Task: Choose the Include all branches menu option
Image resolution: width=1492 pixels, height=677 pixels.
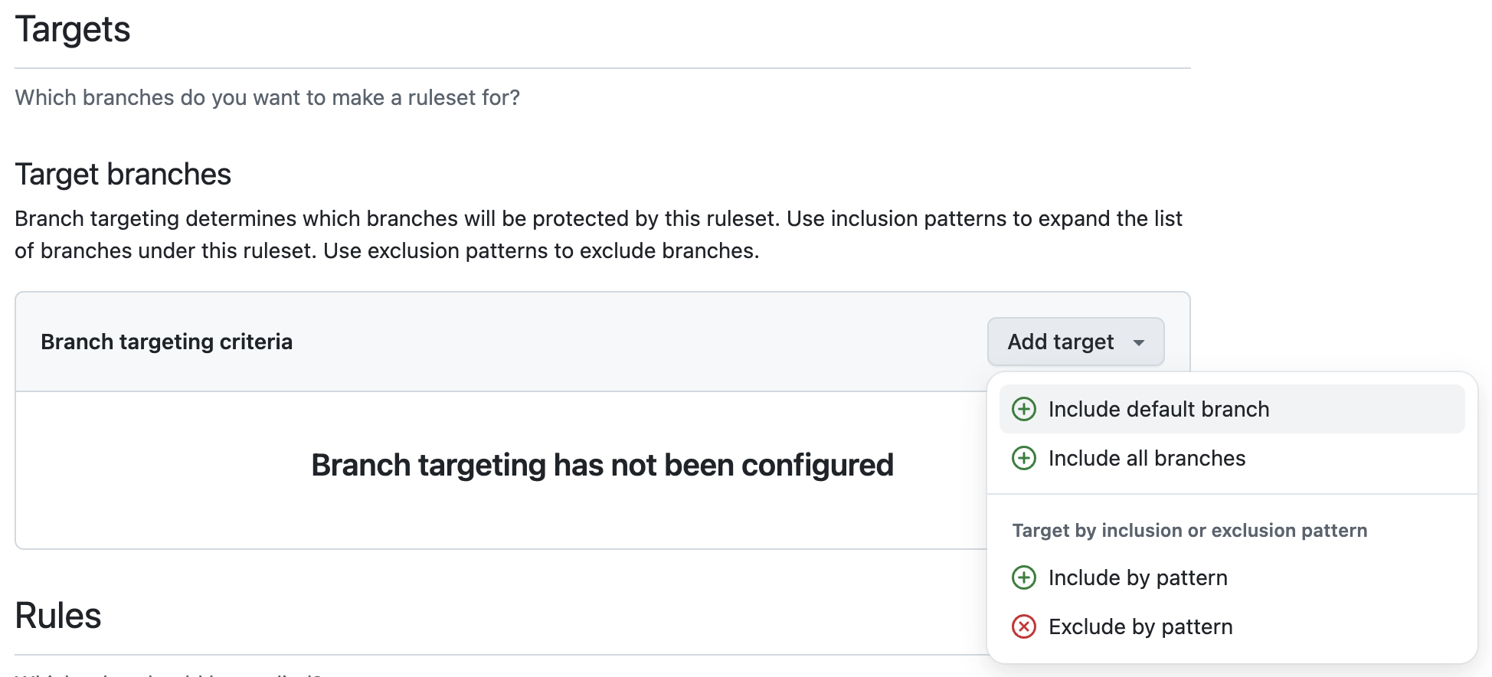Action: point(1147,458)
